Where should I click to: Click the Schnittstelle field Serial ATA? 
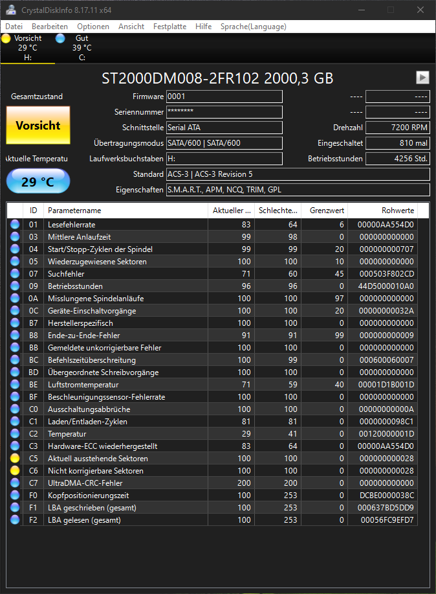224,128
